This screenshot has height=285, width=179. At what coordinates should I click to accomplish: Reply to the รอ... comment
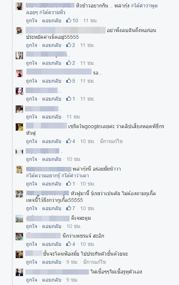tap(52, 81)
